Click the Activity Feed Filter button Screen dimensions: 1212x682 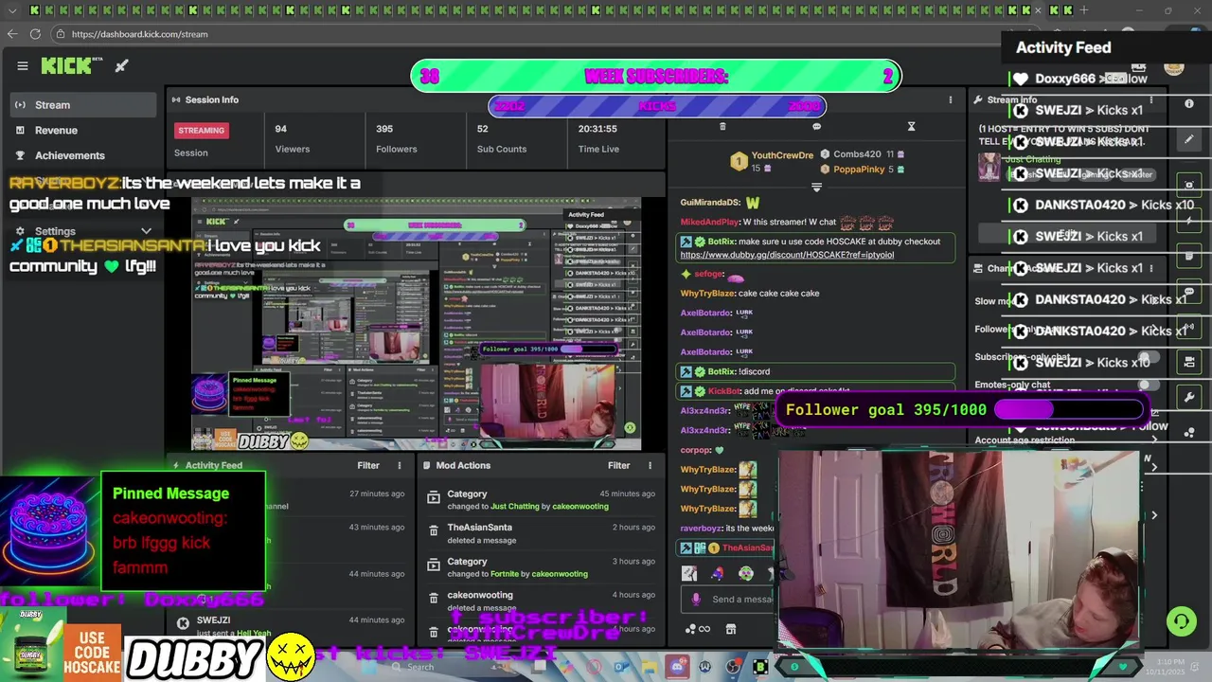368,465
